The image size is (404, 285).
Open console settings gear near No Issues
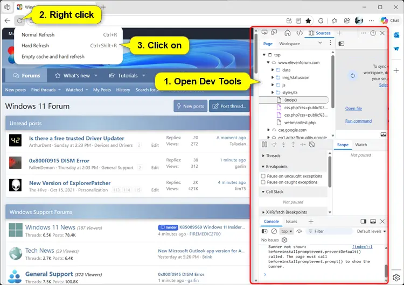click(284, 240)
